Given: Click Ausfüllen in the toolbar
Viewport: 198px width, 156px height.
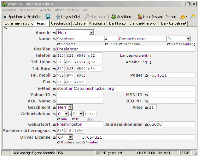Looking at the screenshot, I should [121, 17].
